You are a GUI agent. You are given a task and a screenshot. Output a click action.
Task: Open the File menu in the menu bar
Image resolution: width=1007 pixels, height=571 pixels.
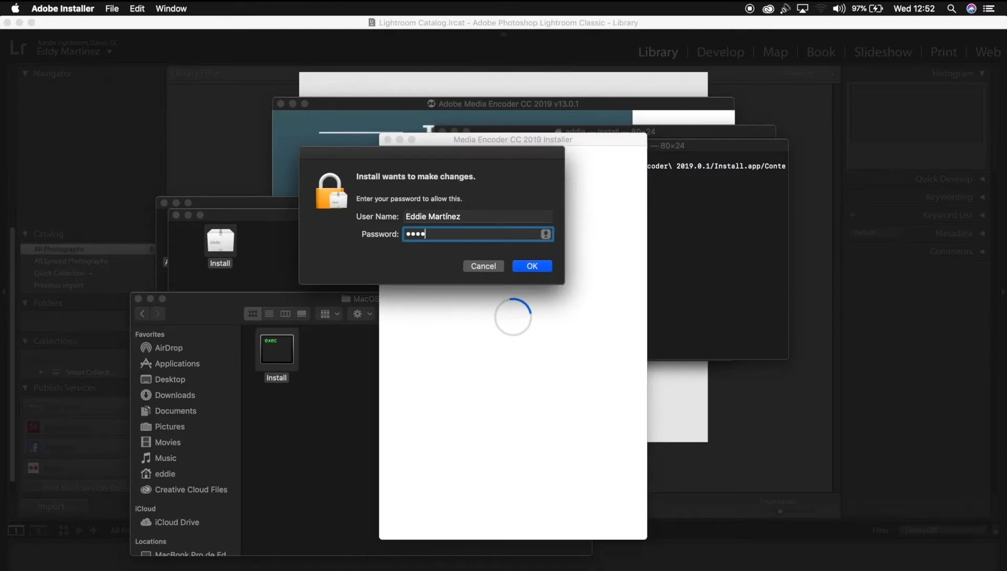pos(112,8)
